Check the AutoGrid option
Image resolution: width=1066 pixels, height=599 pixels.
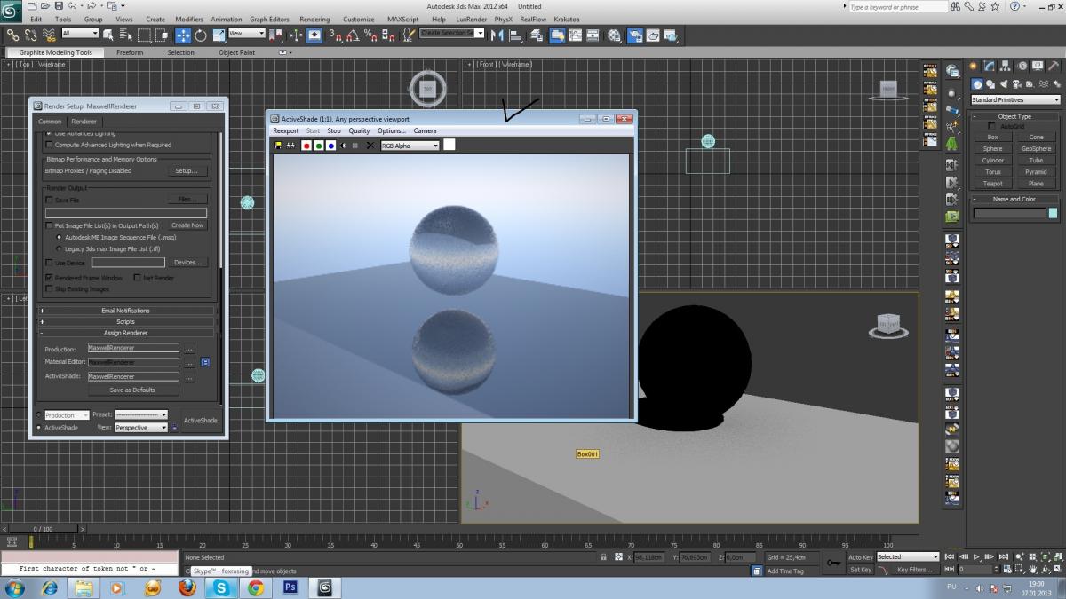(x=991, y=127)
